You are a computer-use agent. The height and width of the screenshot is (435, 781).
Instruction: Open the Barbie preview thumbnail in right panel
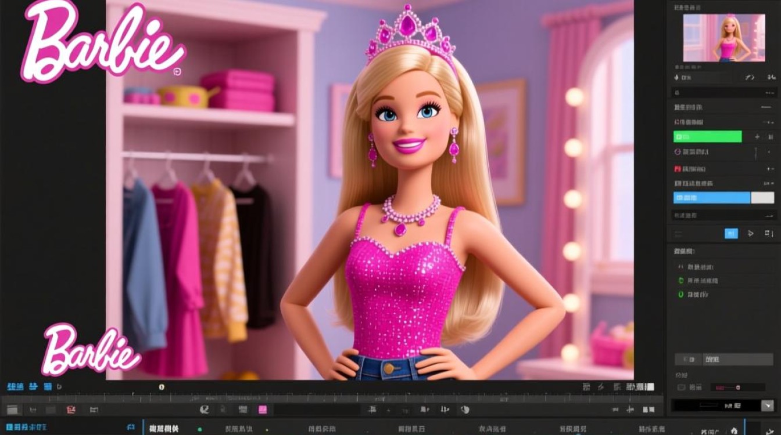(x=724, y=38)
